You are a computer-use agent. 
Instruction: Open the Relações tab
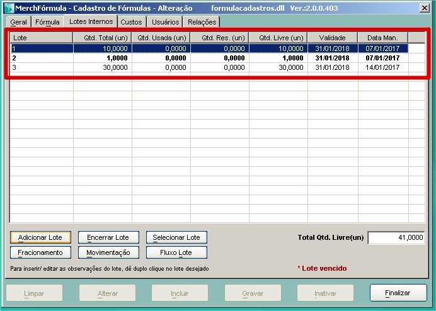tap(202, 22)
